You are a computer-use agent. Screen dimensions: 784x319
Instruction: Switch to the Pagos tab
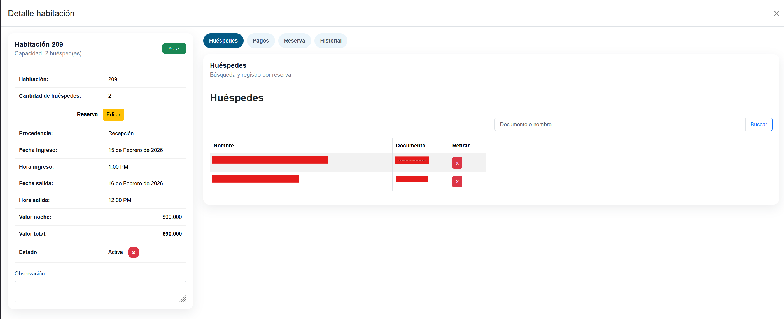(260, 41)
